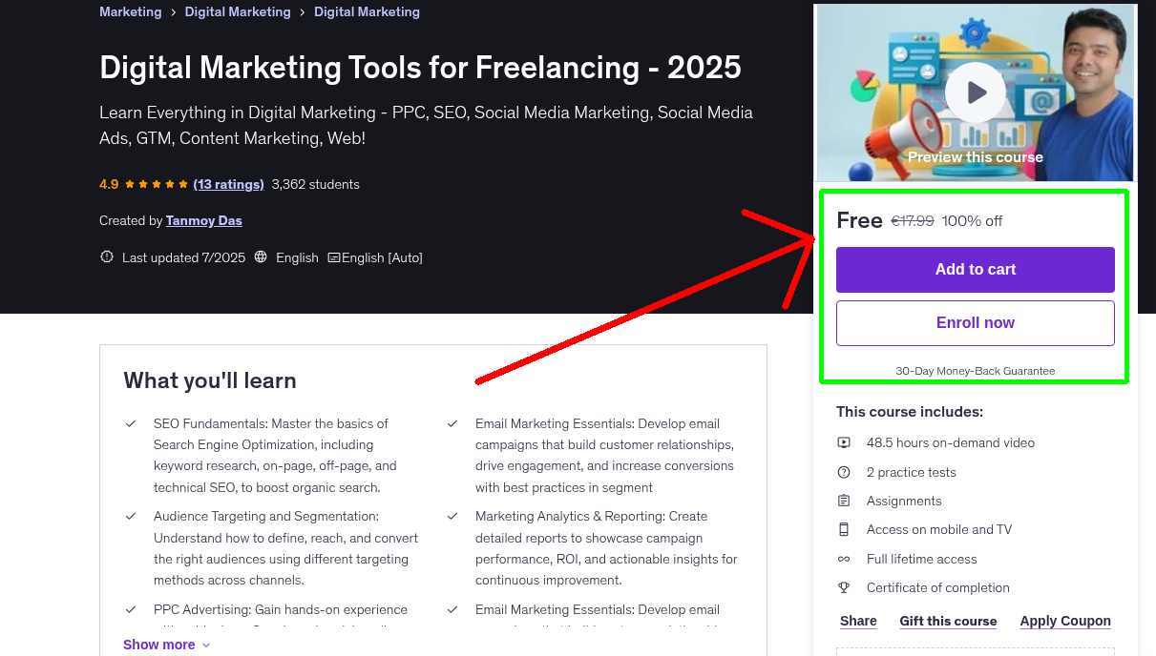Click the infinity icon for lifetime access

(844, 559)
